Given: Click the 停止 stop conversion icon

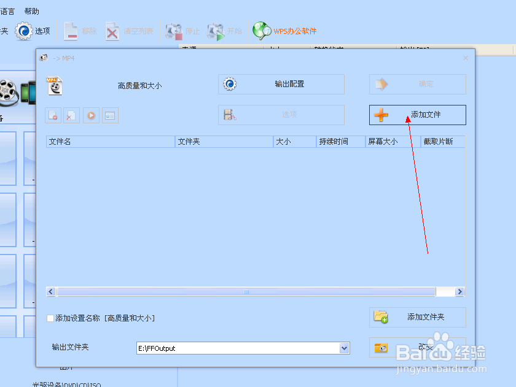Looking at the screenshot, I should [174, 30].
